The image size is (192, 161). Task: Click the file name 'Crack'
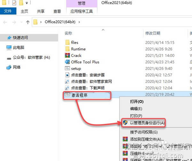[76, 55]
